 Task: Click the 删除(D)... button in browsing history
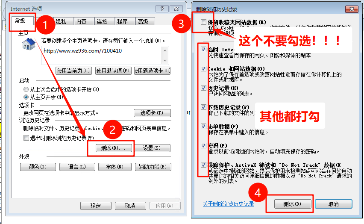[x=111, y=148]
